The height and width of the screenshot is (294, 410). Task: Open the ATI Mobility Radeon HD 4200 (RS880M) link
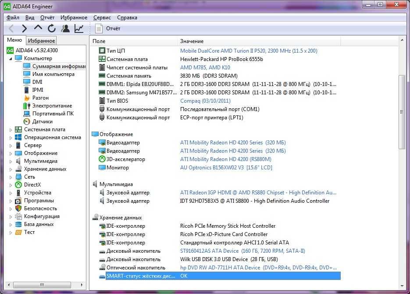[x=225, y=159]
